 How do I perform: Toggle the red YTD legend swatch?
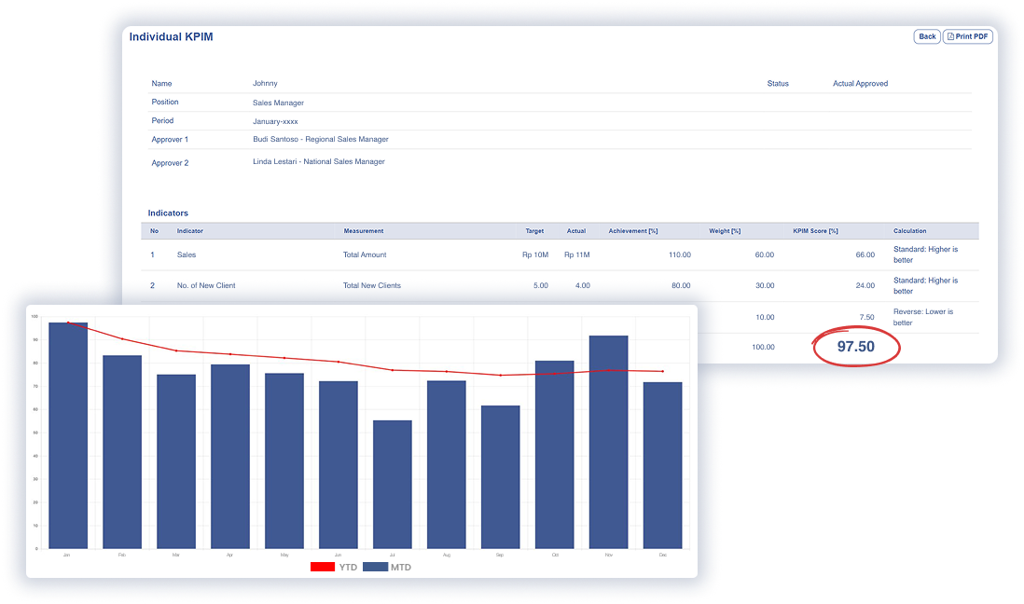(x=323, y=567)
